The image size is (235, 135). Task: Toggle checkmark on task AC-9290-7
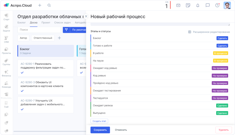pos(22,109)
